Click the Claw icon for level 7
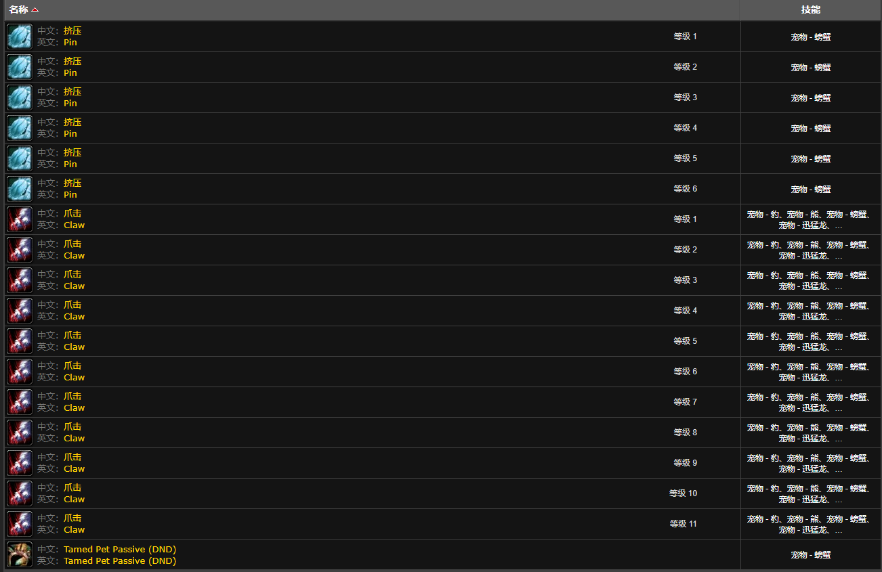The height and width of the screenshot is (572, 882). [x=20, y=402]
